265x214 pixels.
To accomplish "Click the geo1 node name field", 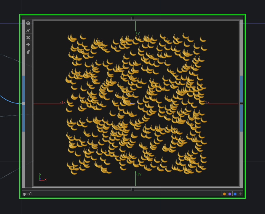I will click(122, 194).
